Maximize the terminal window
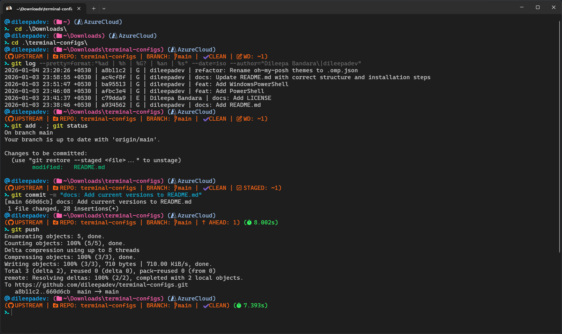The width and height of the screenshot is (562, 334). 538,7
